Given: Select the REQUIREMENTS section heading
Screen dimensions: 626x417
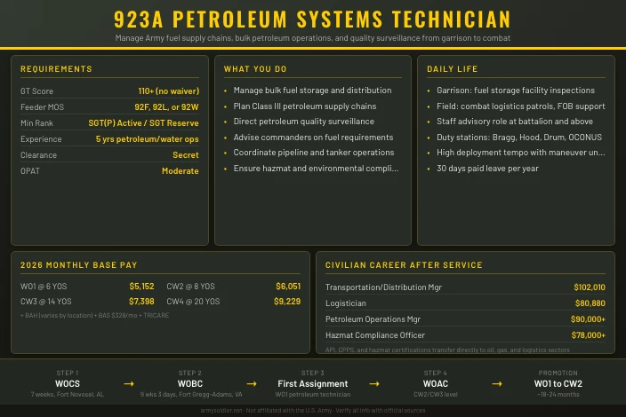Looking at the screenshot, I should point(56,69).
